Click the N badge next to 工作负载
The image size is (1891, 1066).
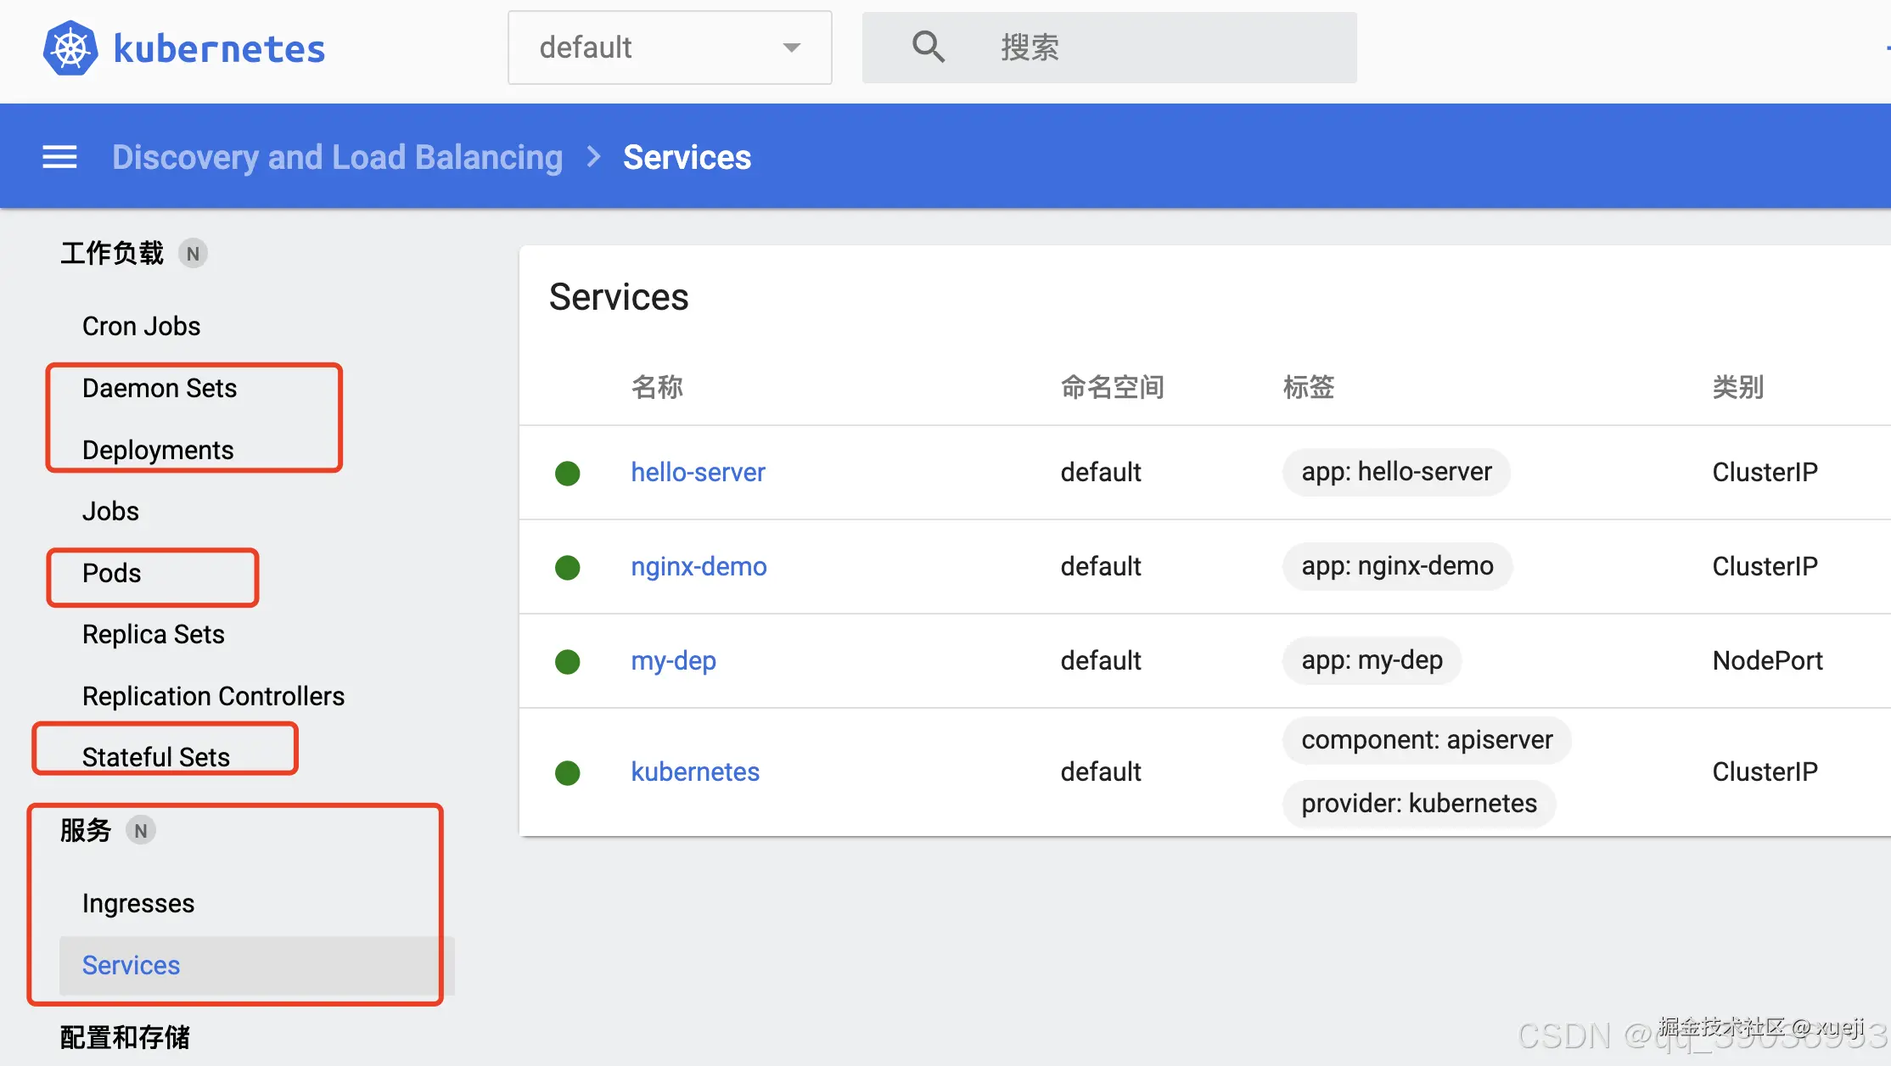click(x=193, y=254)
